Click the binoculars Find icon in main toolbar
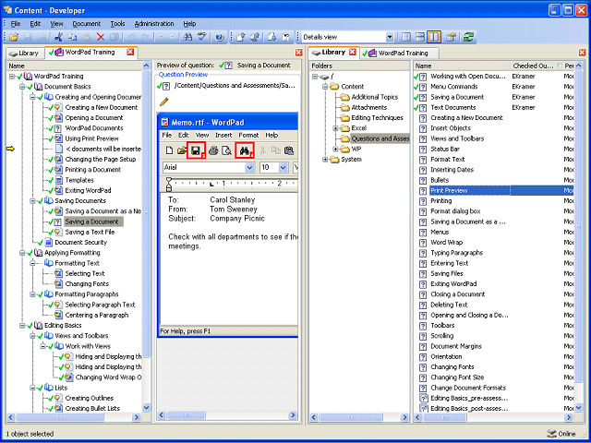591x443 pixels. click(187, 37)
